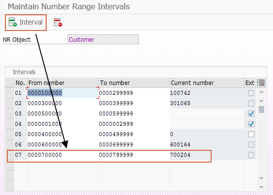Click From number 0000001000
Image resolution: width=273 pixels, height=195 pixels.
63,124
